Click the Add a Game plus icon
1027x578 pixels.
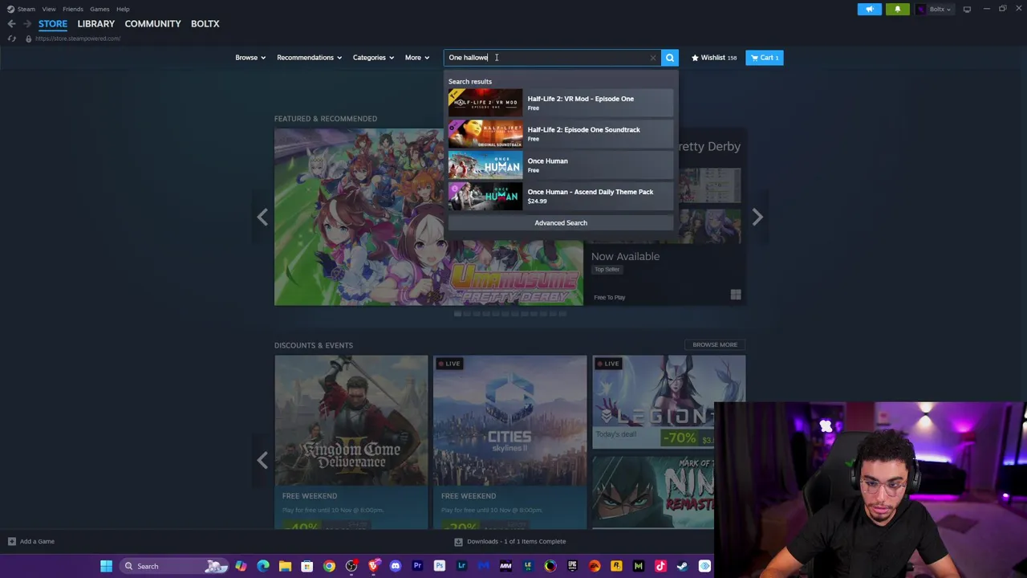[11, 541]
